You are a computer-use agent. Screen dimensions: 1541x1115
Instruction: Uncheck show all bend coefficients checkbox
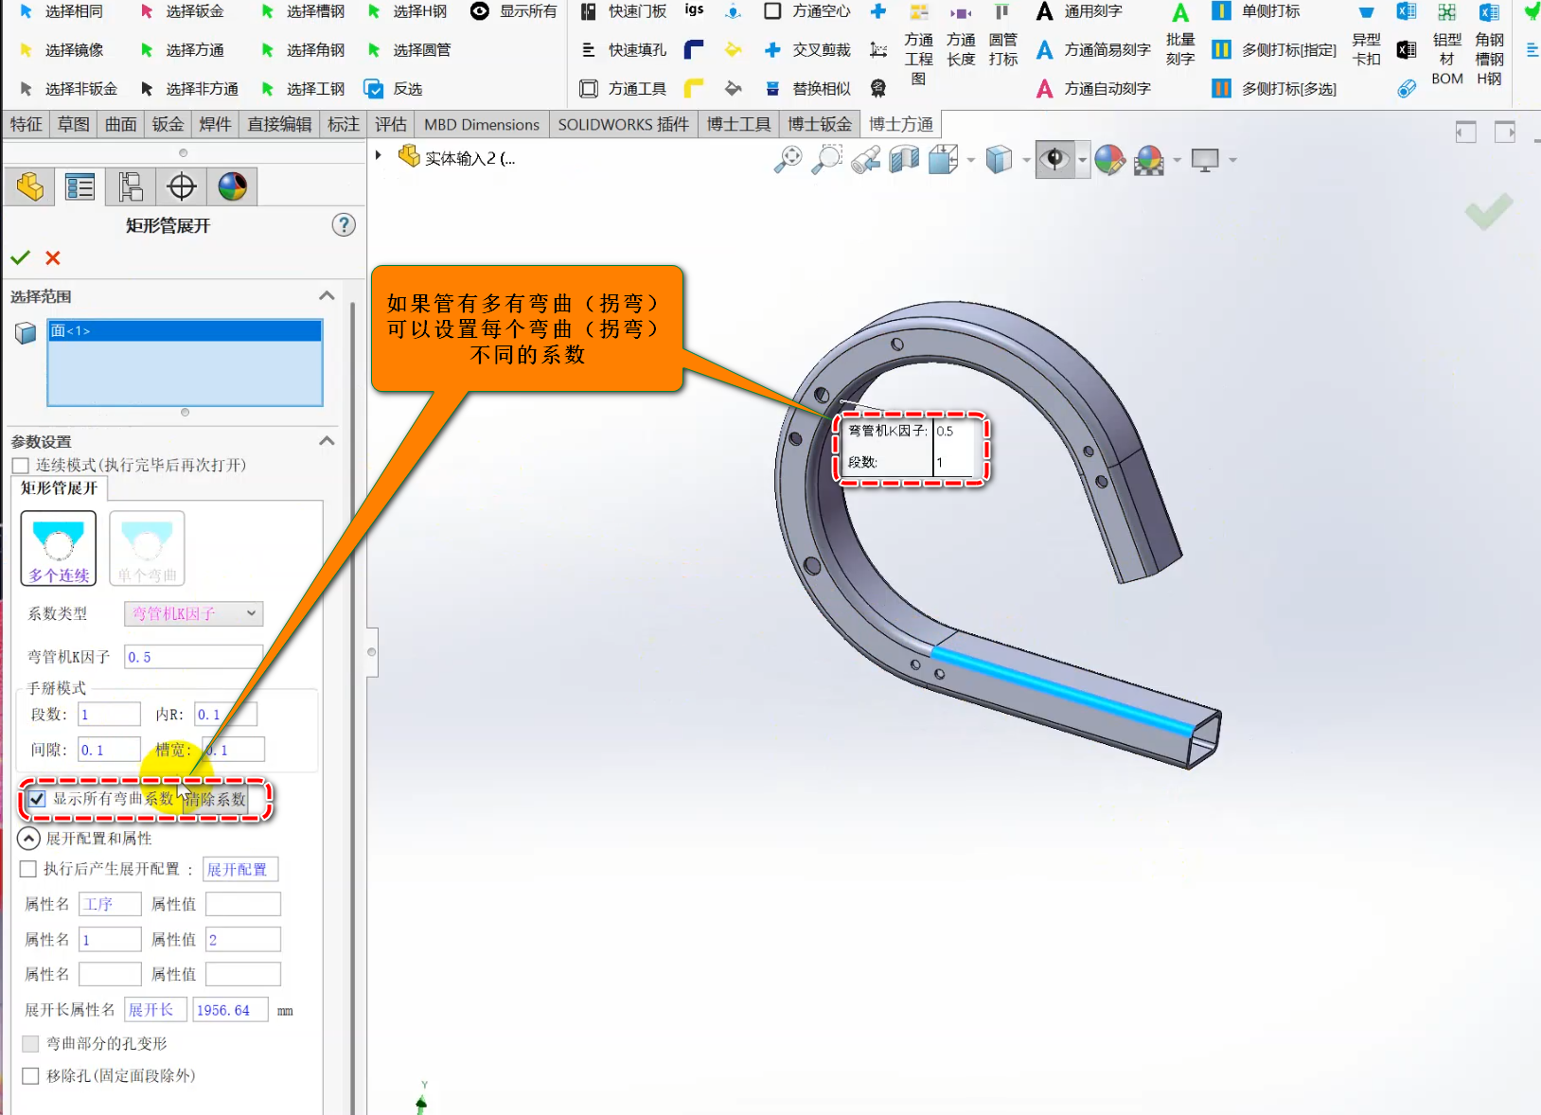point(37,799)
